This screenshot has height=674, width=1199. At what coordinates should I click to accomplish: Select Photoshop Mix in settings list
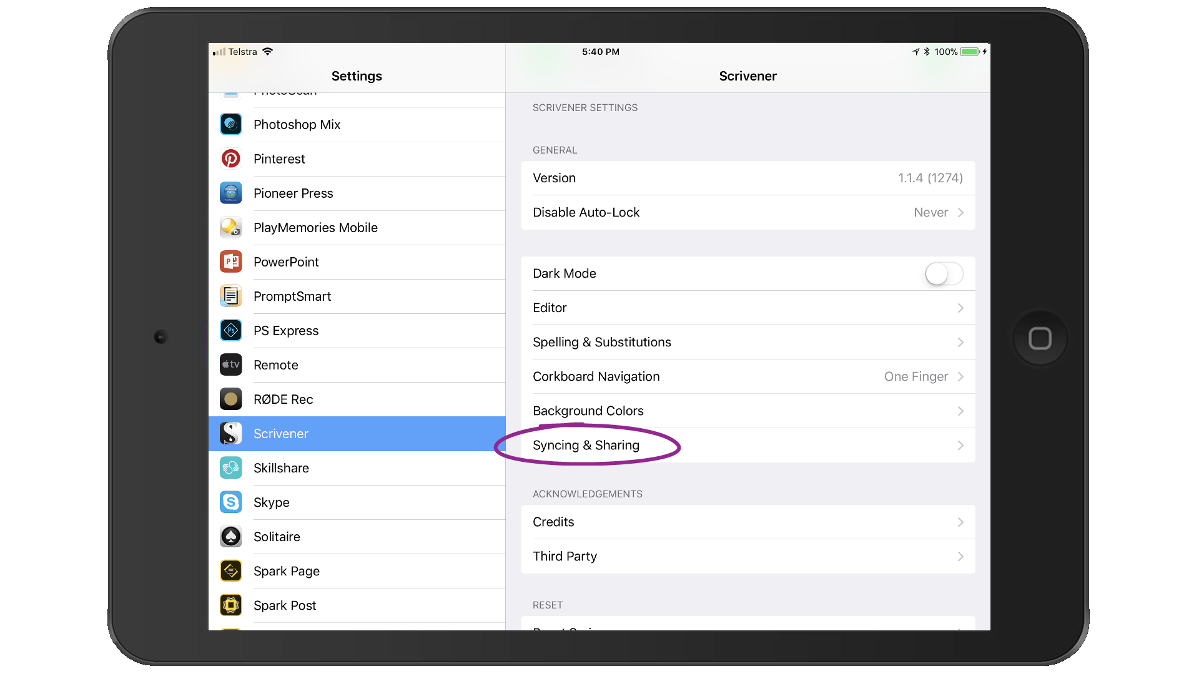357,125
